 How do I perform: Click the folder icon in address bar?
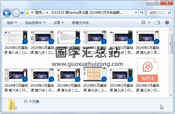(x=27, y=12)
